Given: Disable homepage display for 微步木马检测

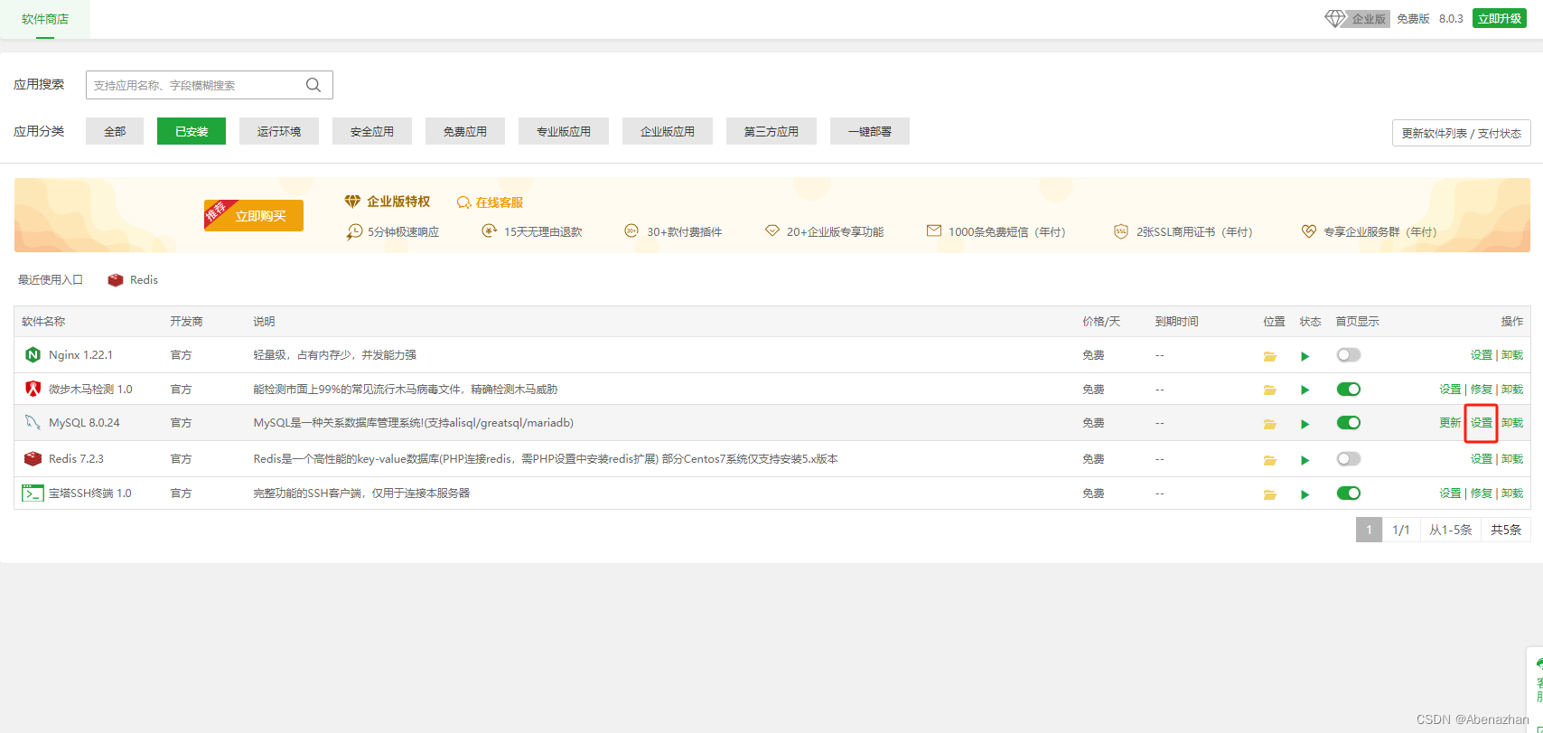Looking at the screenshot, I should 1349,389.
